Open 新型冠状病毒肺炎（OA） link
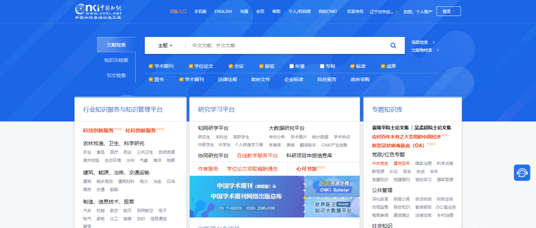Image resolution: width=536 pixels, height=228 pixels. 398,145
